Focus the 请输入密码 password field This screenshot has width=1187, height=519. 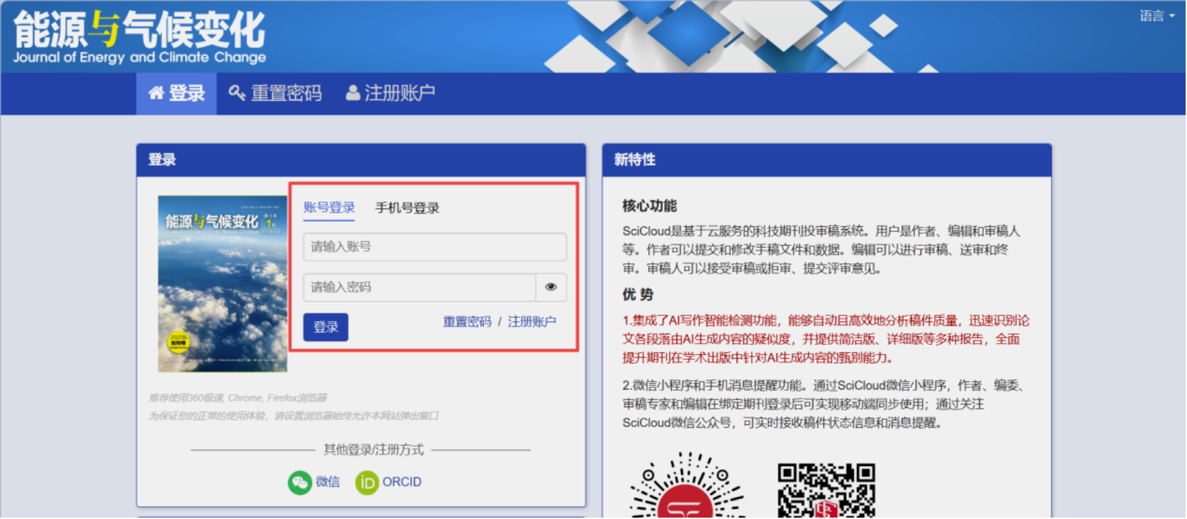[x=419, y=287]
